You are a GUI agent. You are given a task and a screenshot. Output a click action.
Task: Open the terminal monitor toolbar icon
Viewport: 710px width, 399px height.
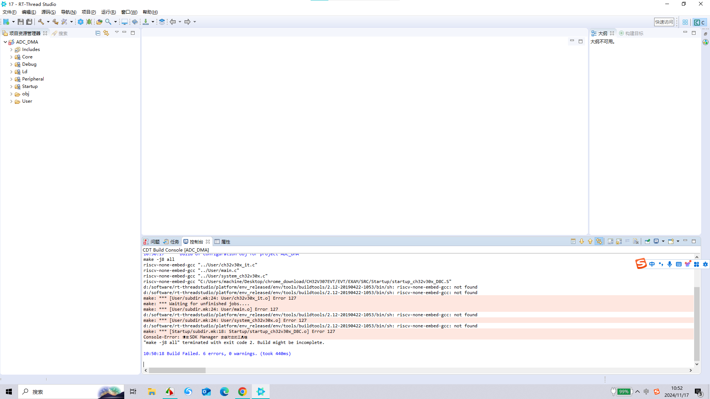(125, 22)
